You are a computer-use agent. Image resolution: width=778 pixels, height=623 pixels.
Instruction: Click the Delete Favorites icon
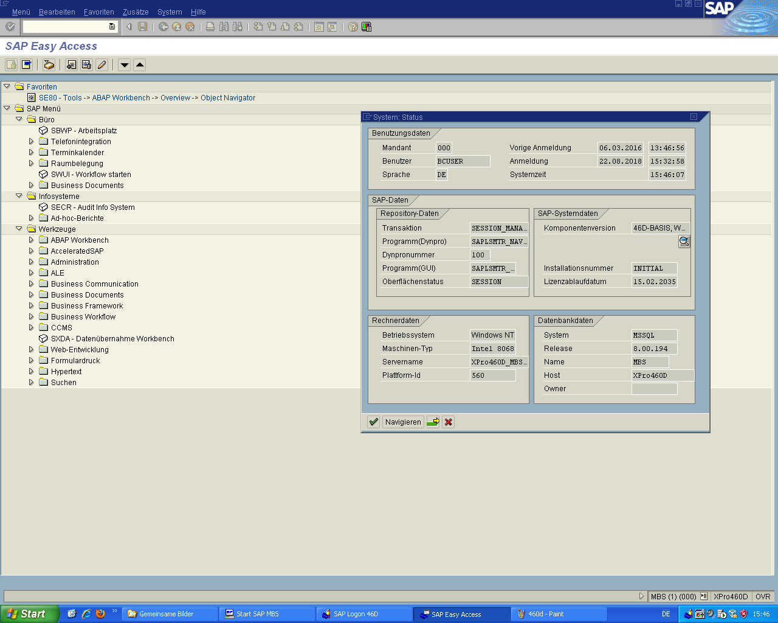(86, 64)
